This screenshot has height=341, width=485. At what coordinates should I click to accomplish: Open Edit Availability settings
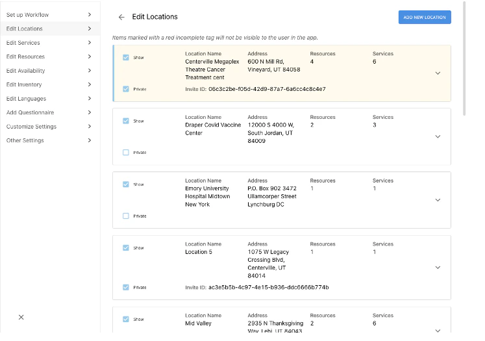pos(50,71)
